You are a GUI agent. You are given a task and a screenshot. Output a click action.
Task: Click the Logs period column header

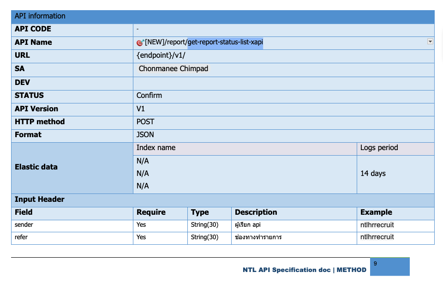tap(379, 148)
